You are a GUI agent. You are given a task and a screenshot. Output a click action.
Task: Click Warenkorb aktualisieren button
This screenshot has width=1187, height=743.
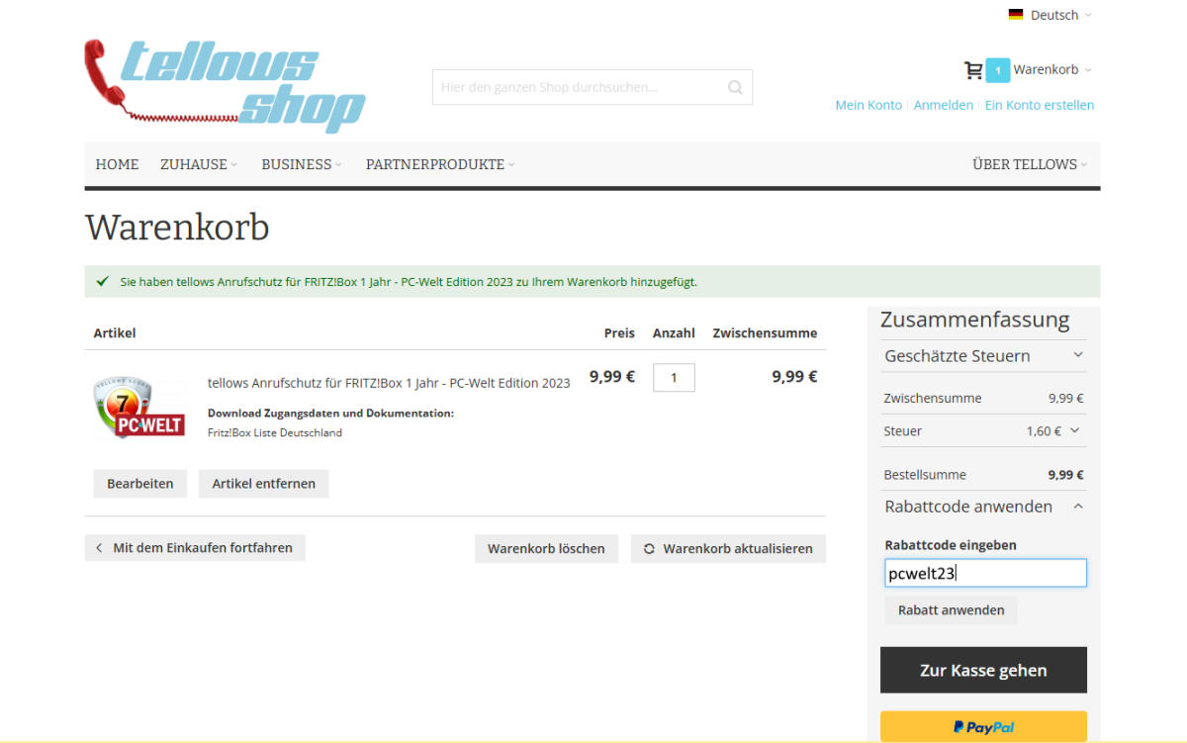pos(728,549)
